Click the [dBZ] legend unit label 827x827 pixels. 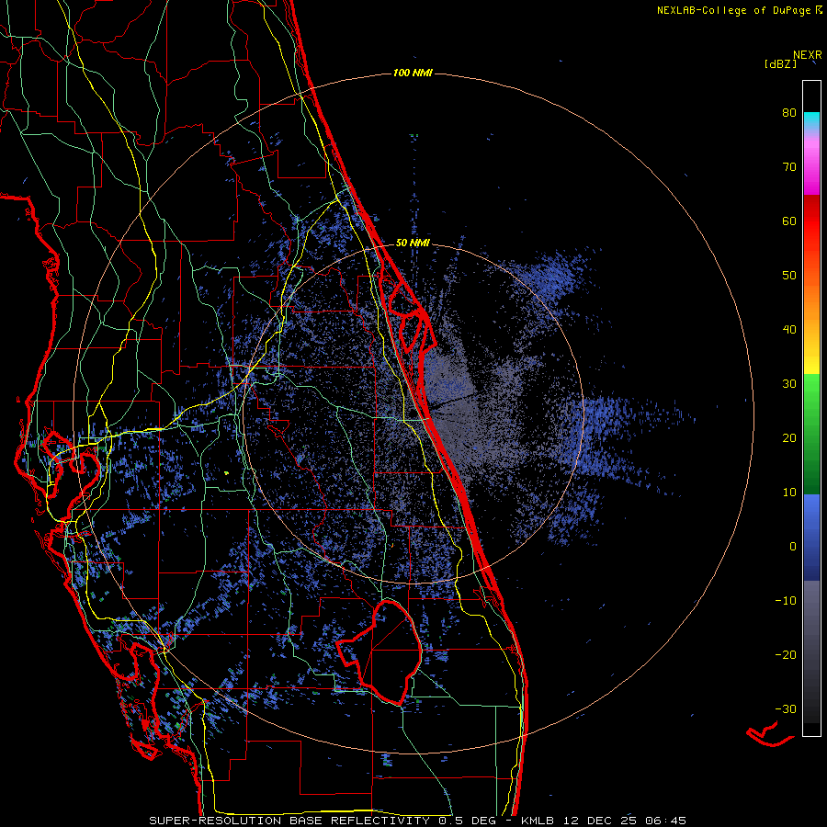tap(780, 64)
